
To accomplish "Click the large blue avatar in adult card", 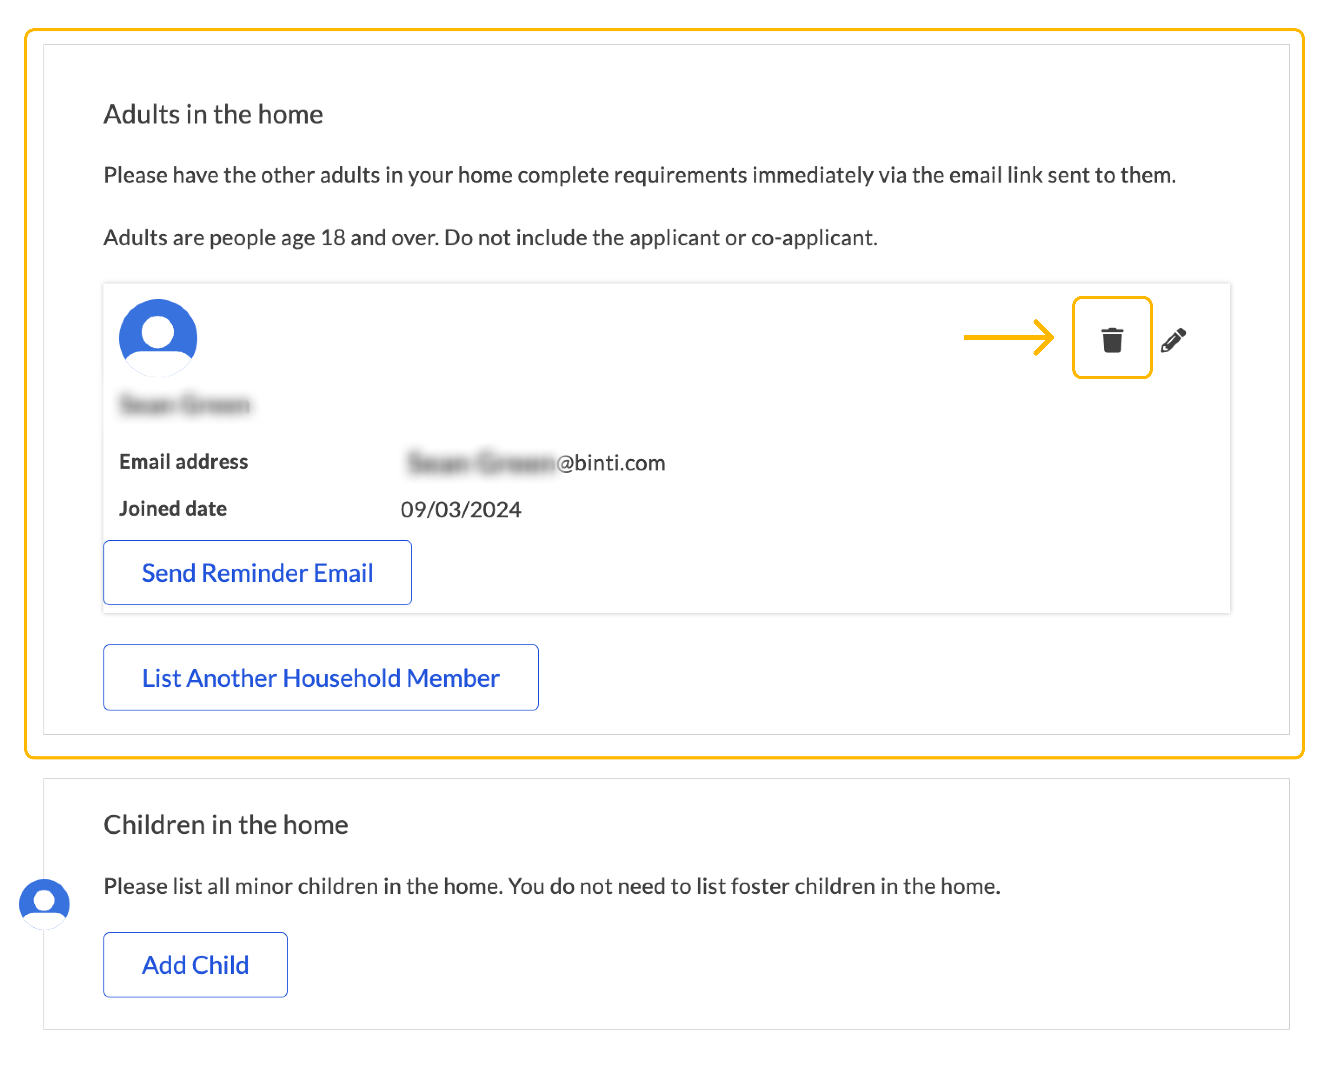I will pos(158,338).
